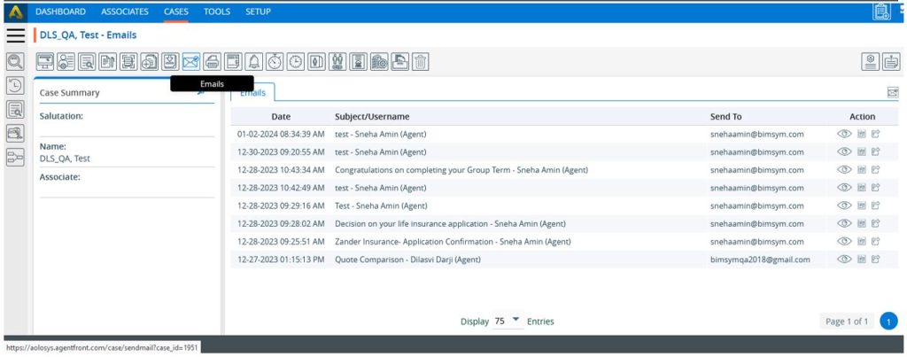The image size is (907, 357).
Task: Click eye icon for Quote Comparison email
Action: click(x=844, y=260)
